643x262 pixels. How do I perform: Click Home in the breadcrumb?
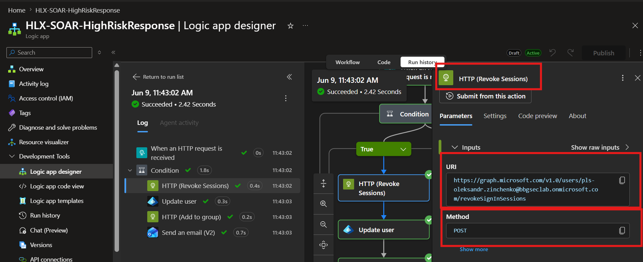click(x=17, y=11)
